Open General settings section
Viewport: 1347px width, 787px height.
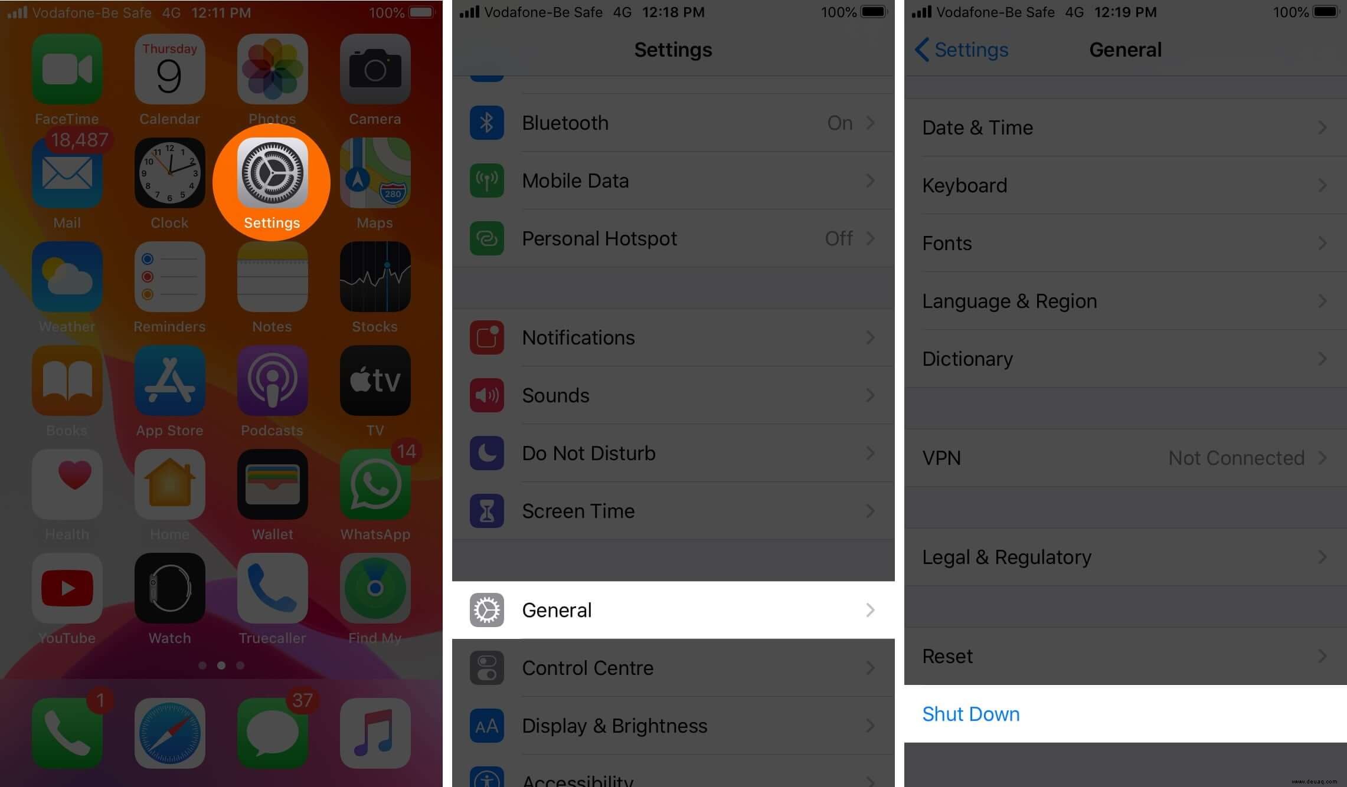[673, 610]
